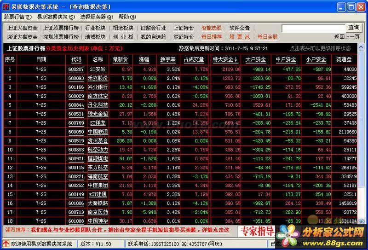The width and height of the screenshot is (368, 250).
Task: Open 概念板块 section
Action: 123,28
